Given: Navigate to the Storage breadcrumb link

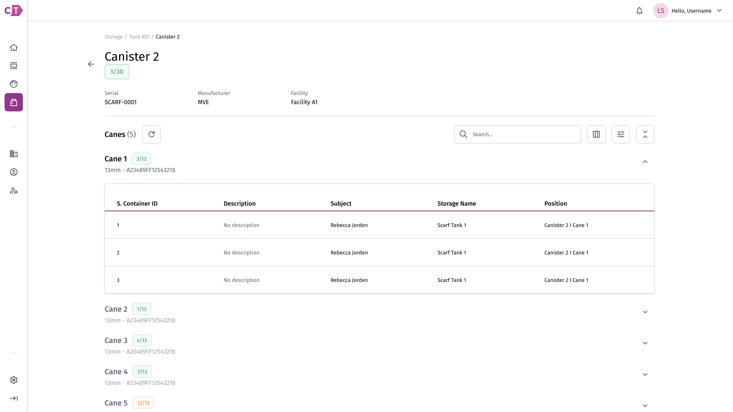Looking at the screenshot, I should (114, 37).
